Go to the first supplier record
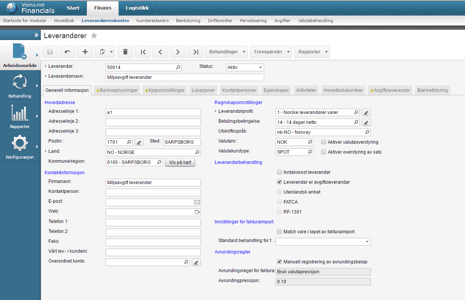This screenshot has height=300, width=465. (x=143, y=52)
